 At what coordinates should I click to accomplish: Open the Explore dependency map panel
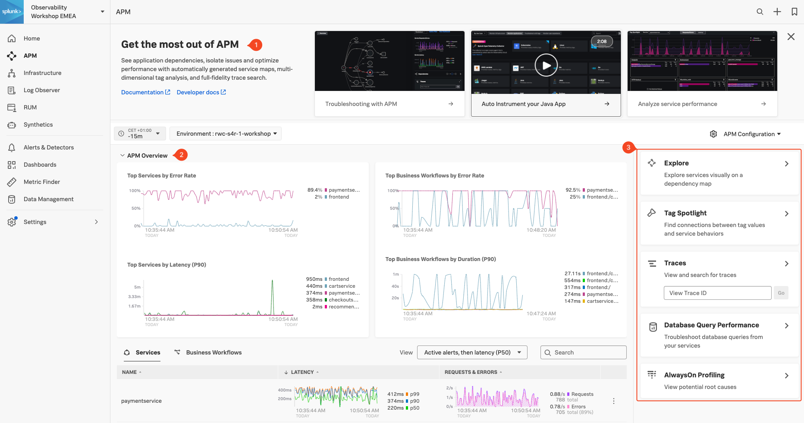(676, 163)
